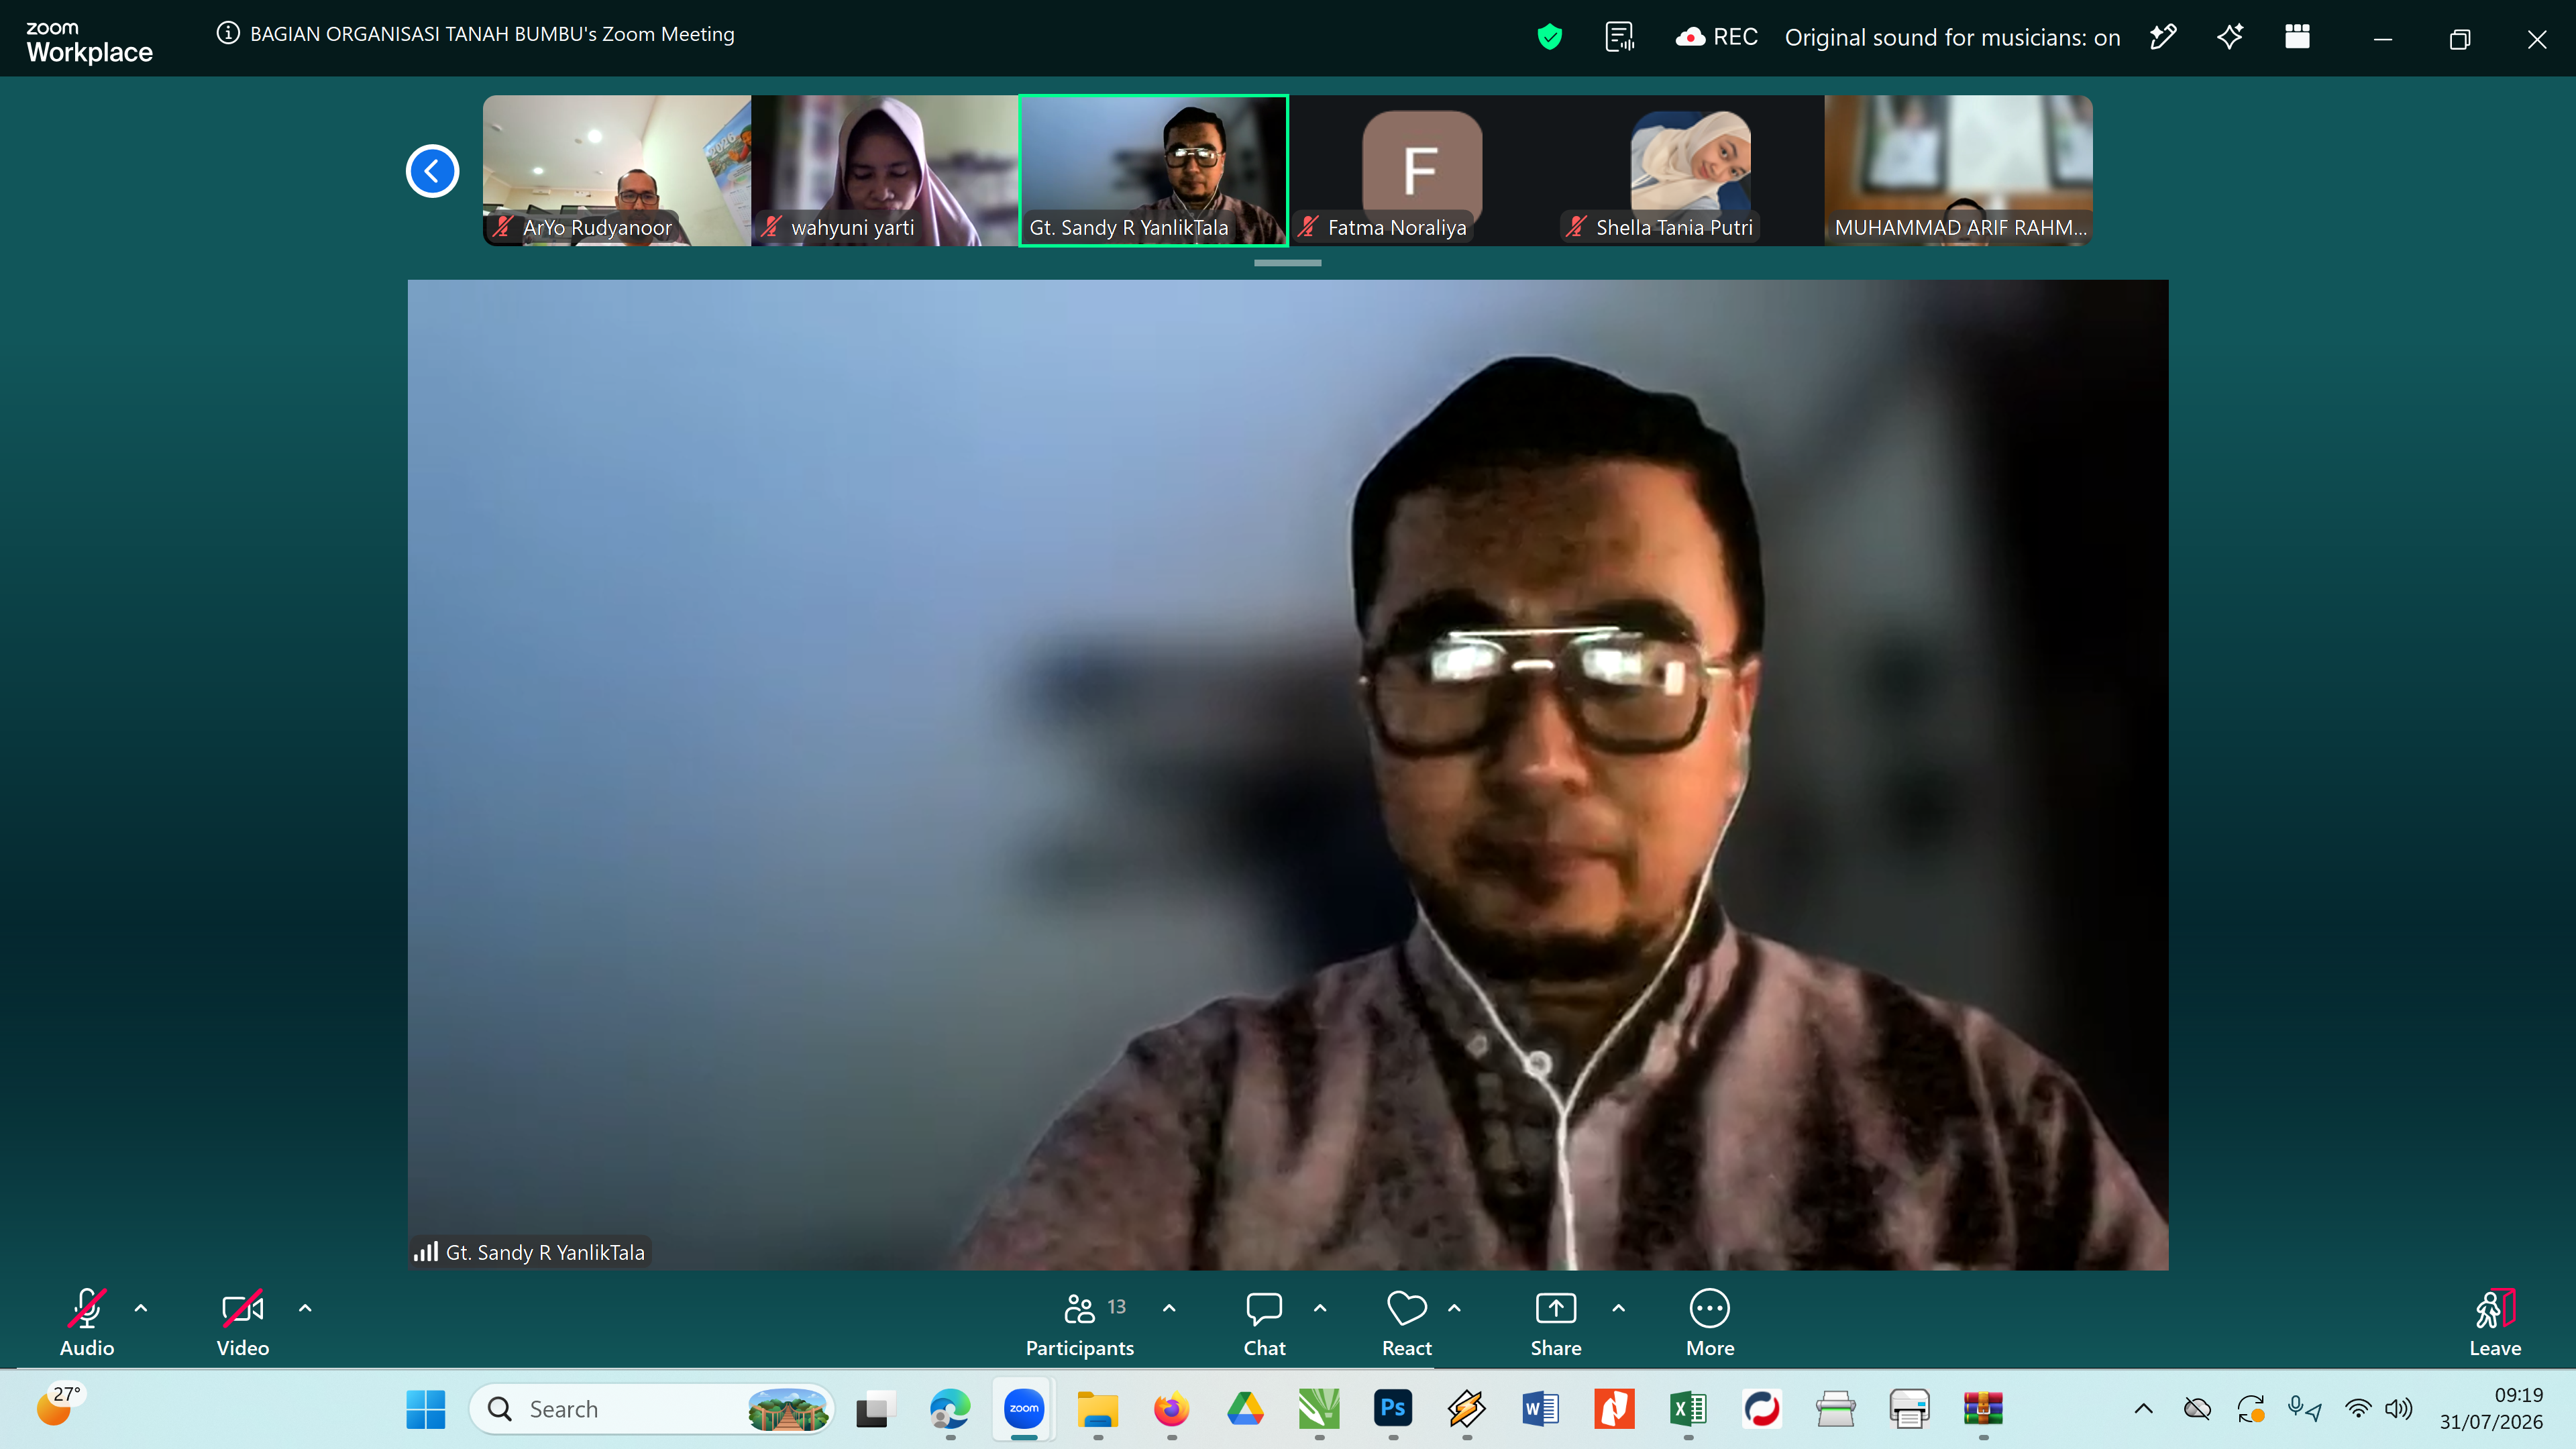The width and height of the screenshot is (2576, 1449).
Task: Open the Windows Start menu
Action: coord(426,1409)
